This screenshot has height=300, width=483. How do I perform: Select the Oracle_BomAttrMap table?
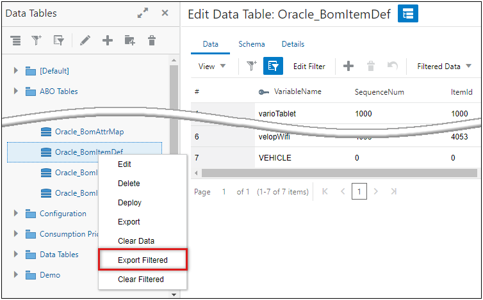tap(89, 132)
